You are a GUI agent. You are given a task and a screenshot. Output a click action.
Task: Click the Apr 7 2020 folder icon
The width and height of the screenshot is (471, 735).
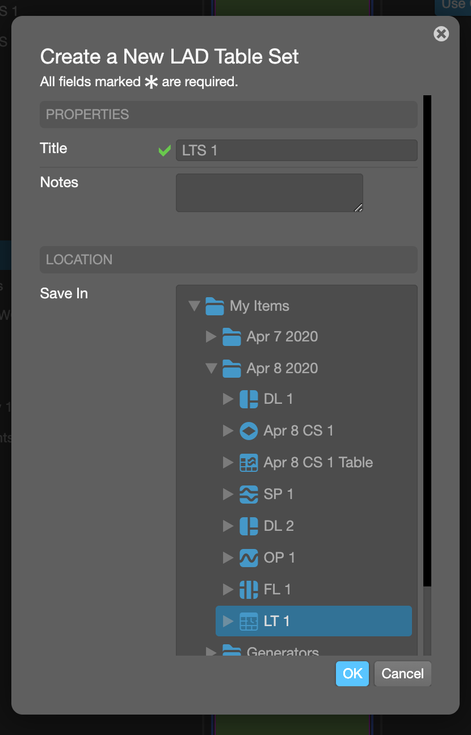point(232,336)
